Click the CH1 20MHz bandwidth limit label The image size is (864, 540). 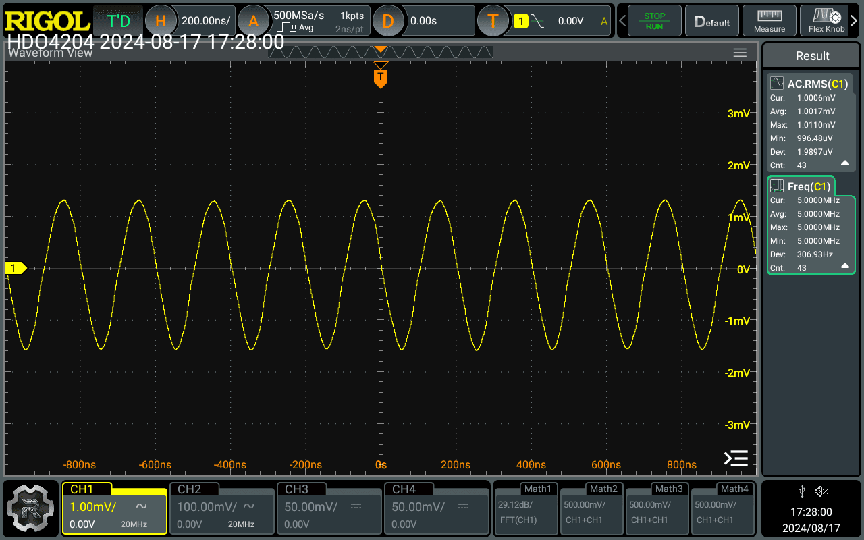click(134, 524)
